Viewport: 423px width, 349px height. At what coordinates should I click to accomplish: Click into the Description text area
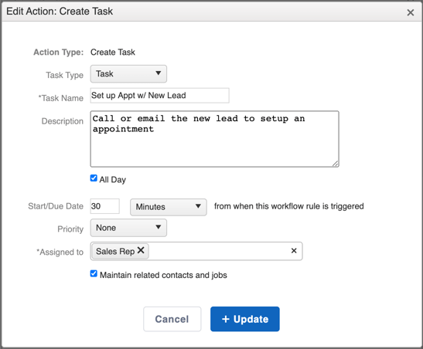coord(214,139)
